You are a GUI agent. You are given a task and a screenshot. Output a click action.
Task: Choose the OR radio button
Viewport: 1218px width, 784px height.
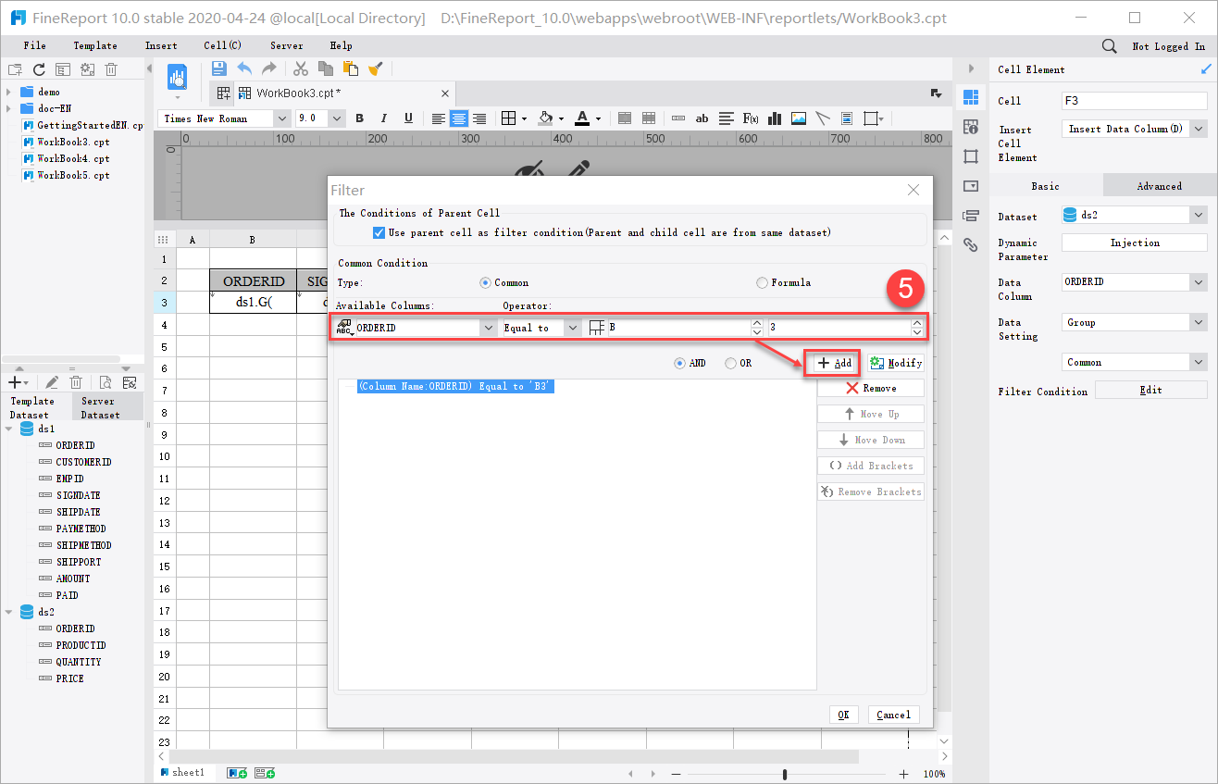click(730, 364)
